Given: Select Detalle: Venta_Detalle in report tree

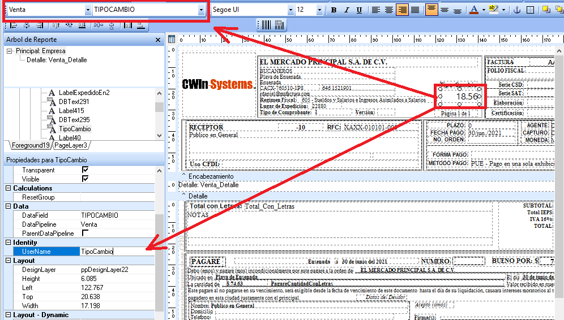Looking at the screenshot, I should (57, 60).
